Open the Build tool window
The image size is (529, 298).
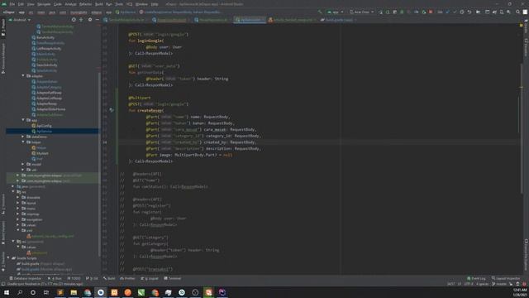coord(109,278)
